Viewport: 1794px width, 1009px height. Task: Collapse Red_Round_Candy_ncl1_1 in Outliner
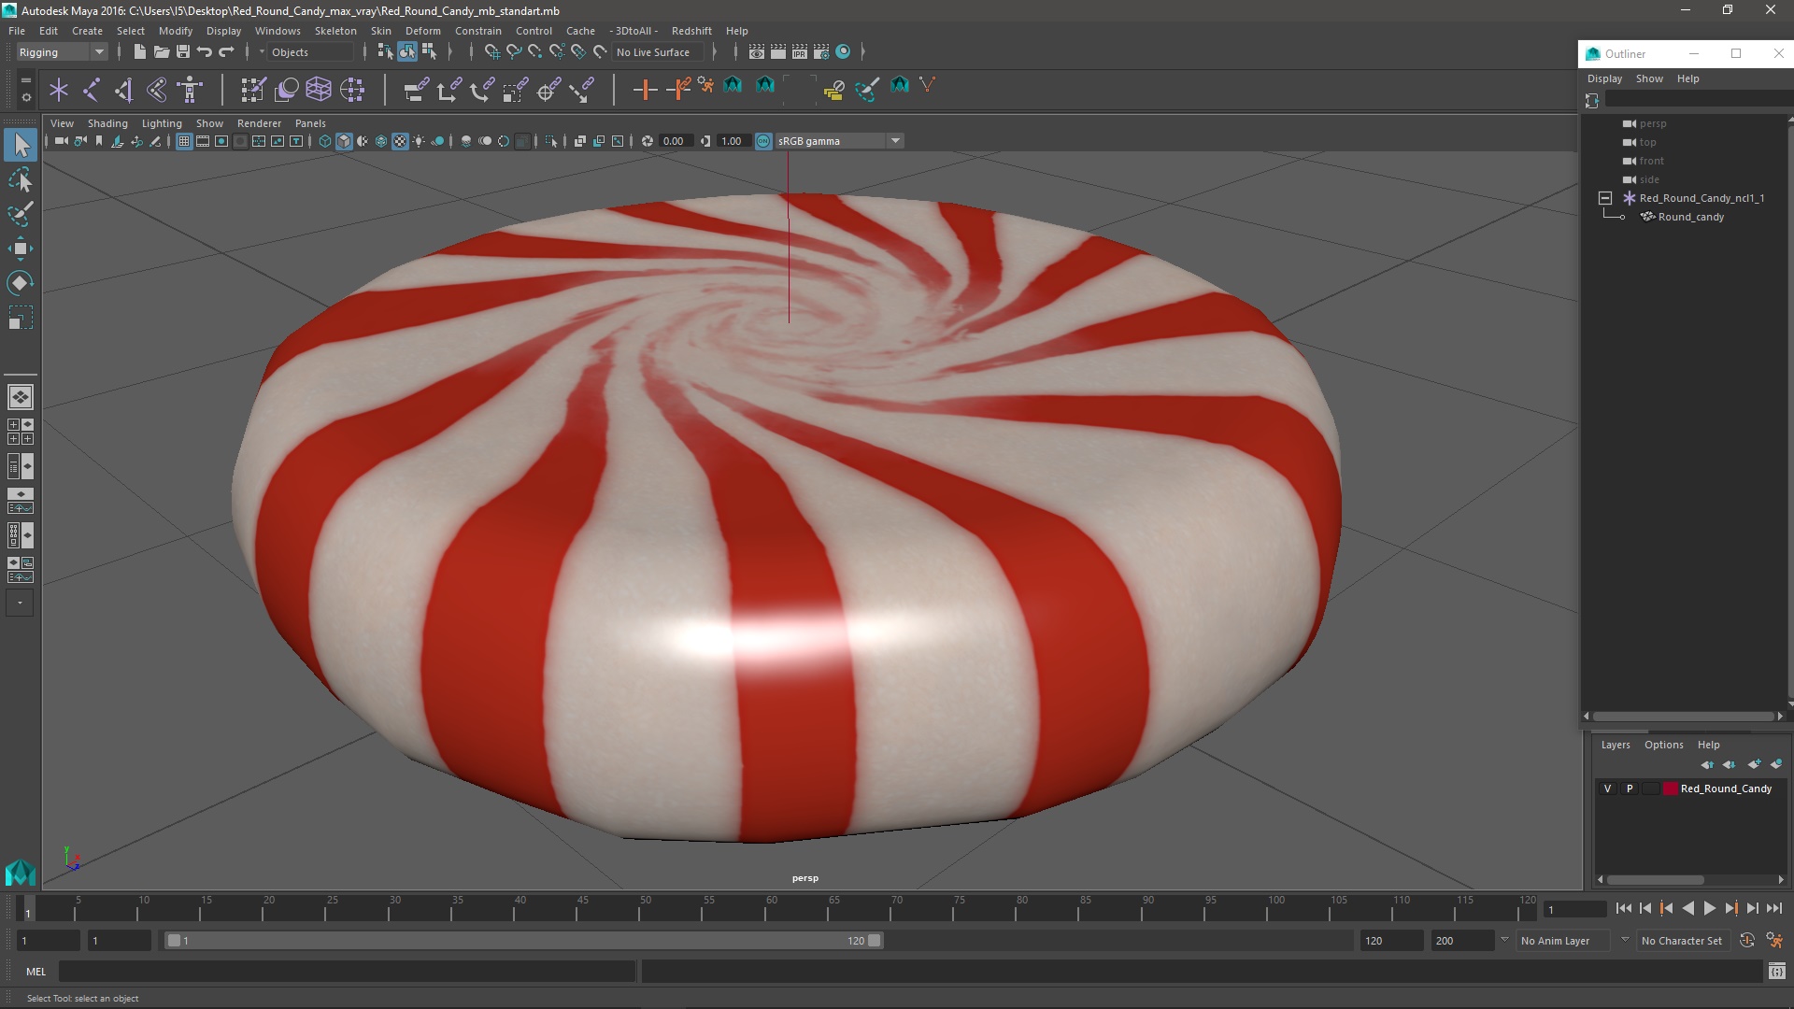(1605, 198)
